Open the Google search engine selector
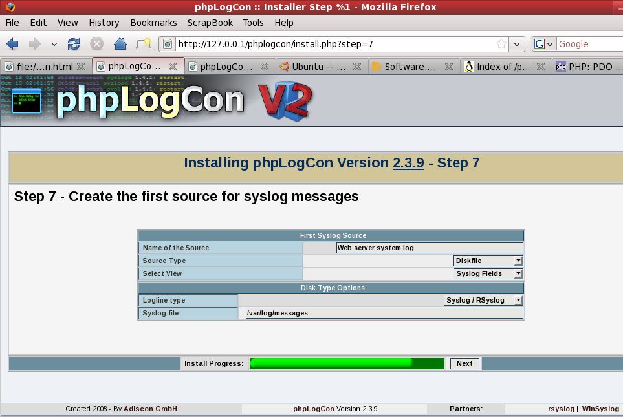 tap(543, 44)
